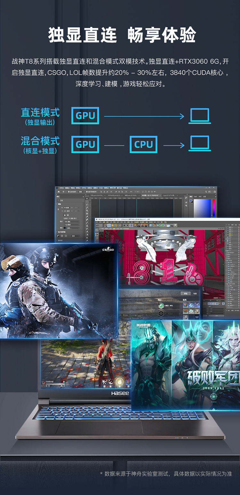
Task: Select the Clone Stamp tool in Photoshop
Action: pos(87,226)
